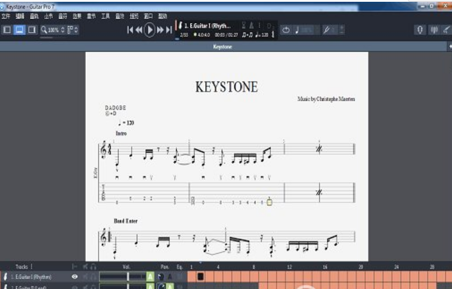Viewport: 452px width, 289px height.
Task: Select the Keystone document tab
Action: pyautogui.click(x=222, y=46)
